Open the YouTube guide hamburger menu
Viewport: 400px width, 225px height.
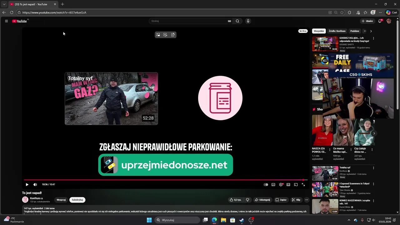tap(6, 21)
